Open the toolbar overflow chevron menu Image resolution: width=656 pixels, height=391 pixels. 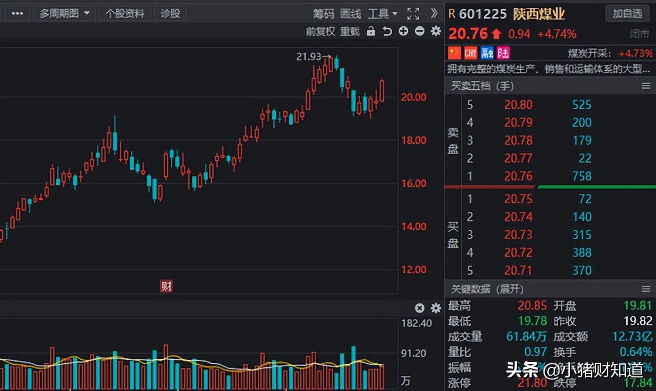tap(433, 14)
